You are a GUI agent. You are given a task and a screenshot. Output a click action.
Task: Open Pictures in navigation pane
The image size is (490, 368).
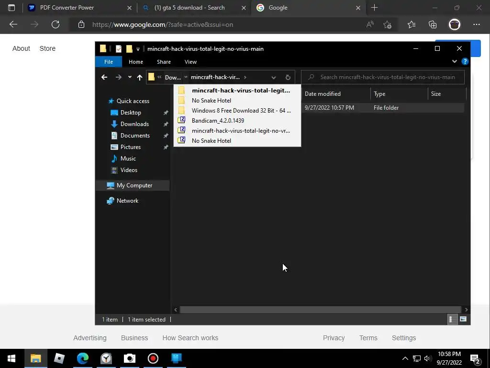coord(130,147)
